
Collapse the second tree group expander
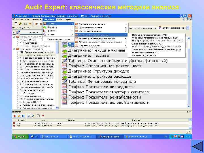[x=14, y=49]
